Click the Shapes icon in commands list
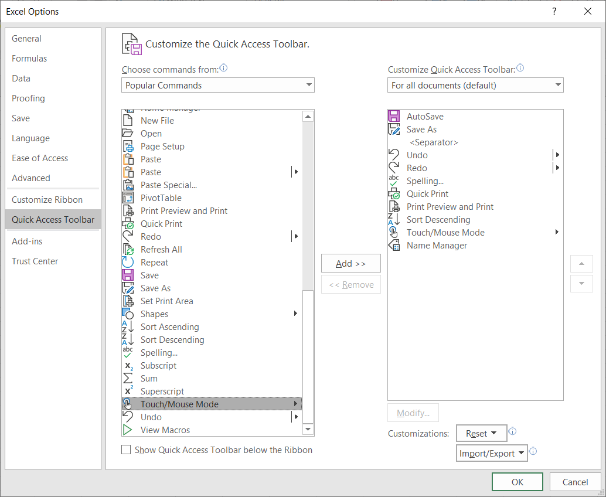Image resolution: width=606 pixels, height=497 pixels. pyautogui.click(x=128, y=314)
